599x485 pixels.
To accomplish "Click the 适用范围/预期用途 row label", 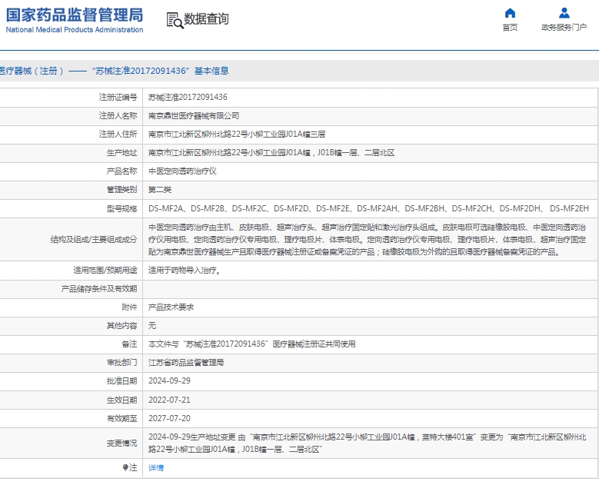I will click(x=105, y=271).
